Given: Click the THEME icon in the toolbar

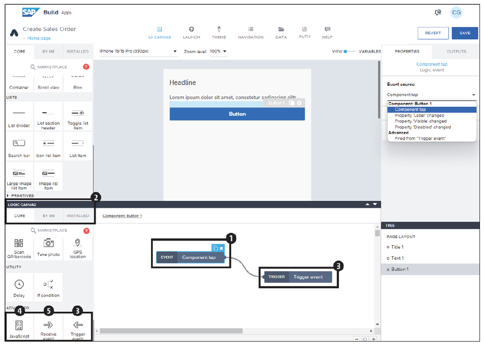Looking at the screenshot, I should click(x=219, y=33).
